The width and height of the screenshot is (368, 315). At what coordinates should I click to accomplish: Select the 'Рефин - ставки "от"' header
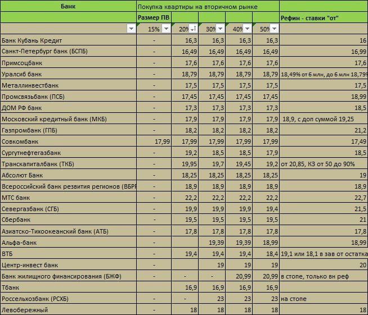pos(324,17)
